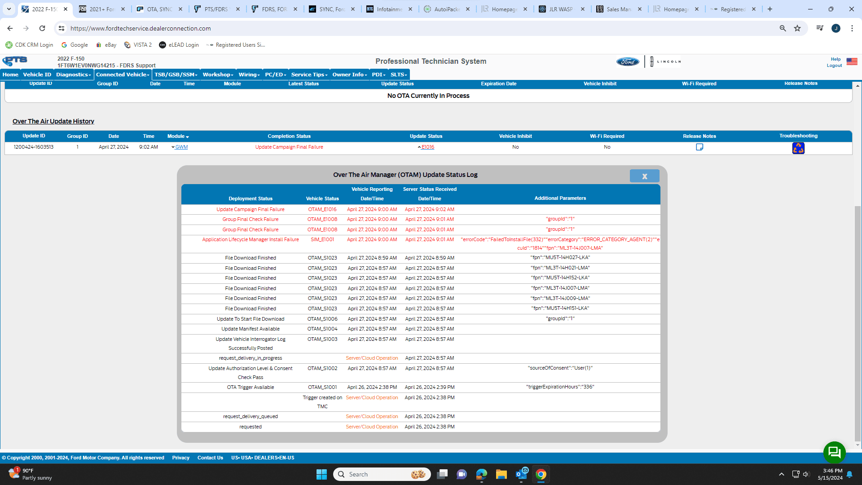Open the Diagnostics dropdown menu
The width and height of the screenshot is (862, 485).
click(73, 75)
